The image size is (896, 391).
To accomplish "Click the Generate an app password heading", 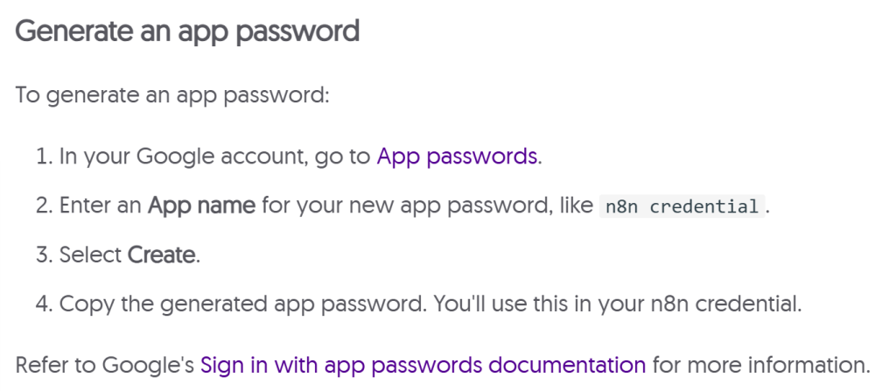I will pos(187,31).
